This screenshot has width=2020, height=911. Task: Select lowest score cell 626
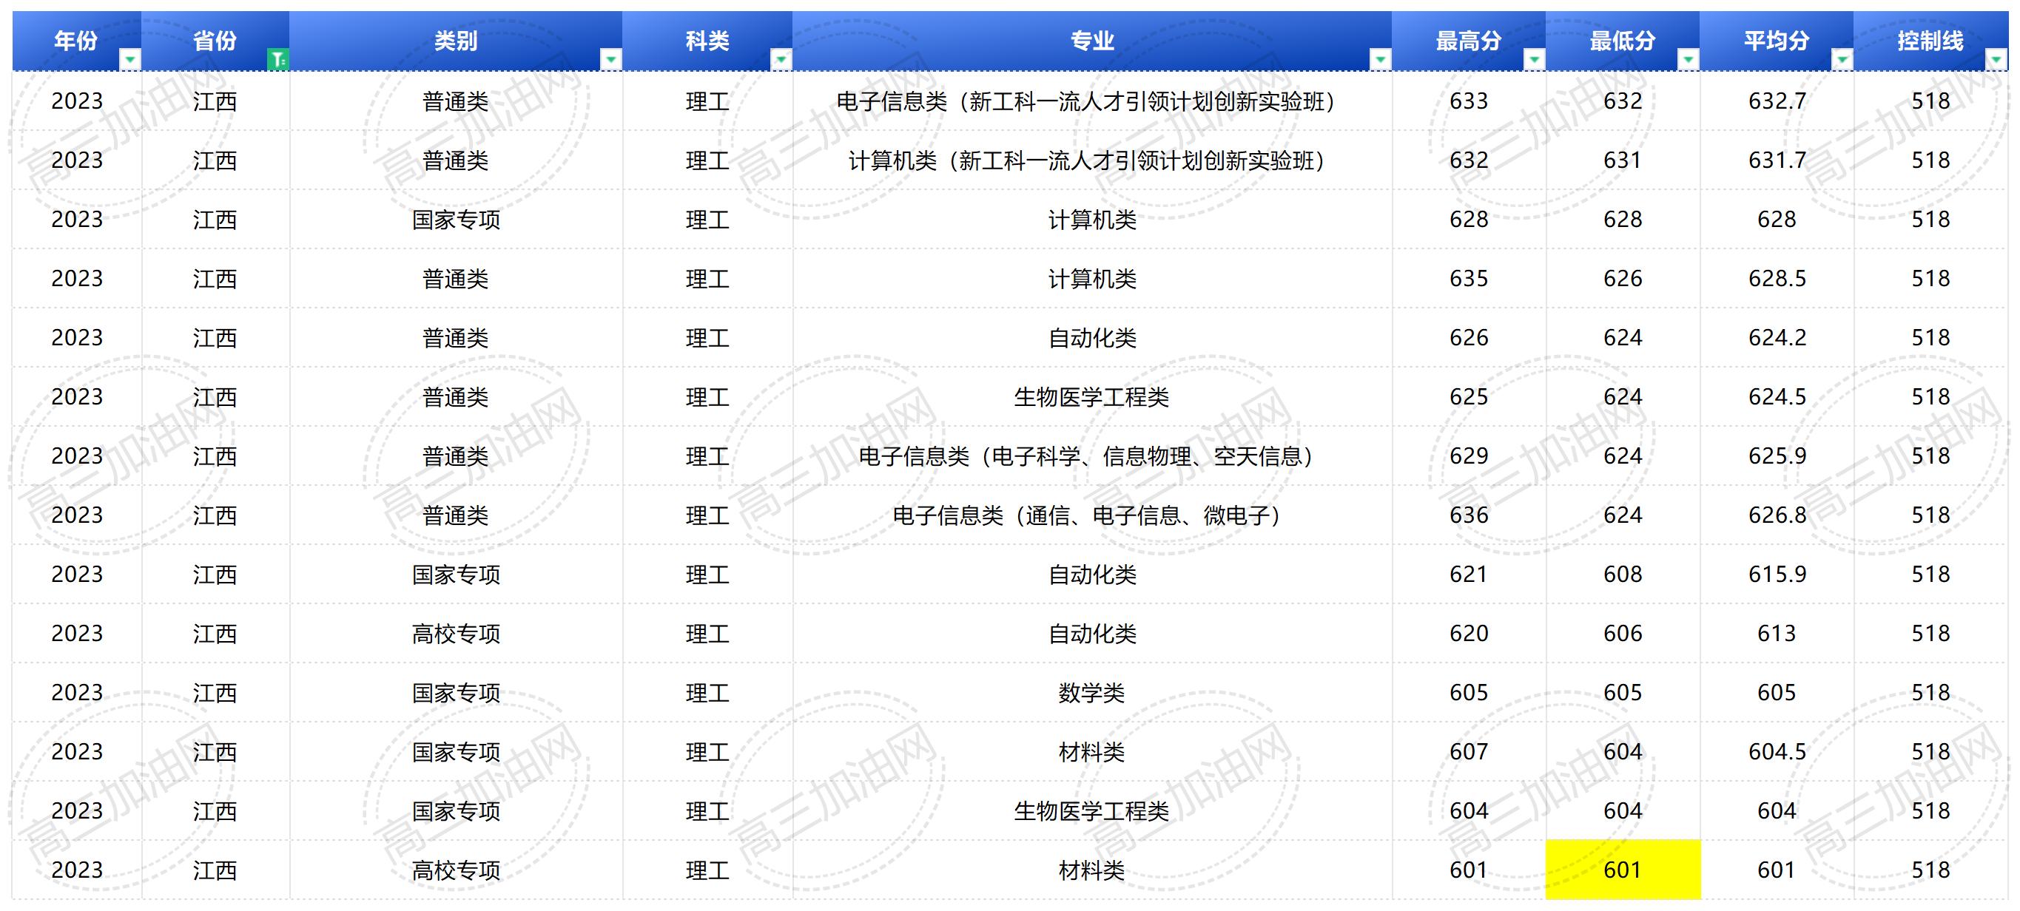1623,279
